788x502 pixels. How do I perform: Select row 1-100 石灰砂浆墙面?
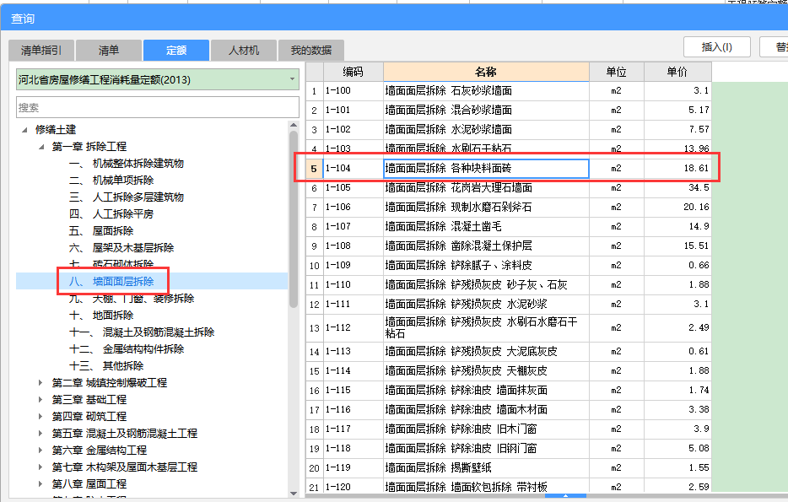tap(509, 91)
